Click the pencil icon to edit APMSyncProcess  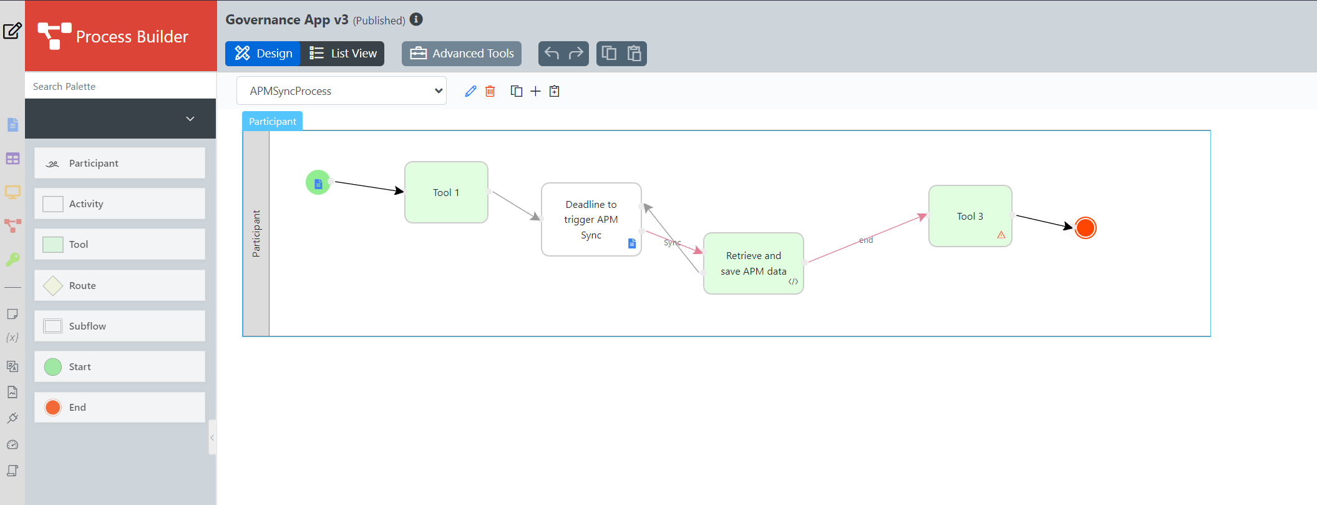click(470, 92)
